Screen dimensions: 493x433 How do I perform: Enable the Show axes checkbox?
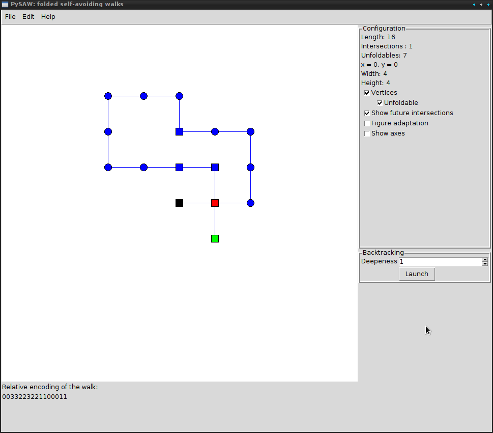pos(367,133)
